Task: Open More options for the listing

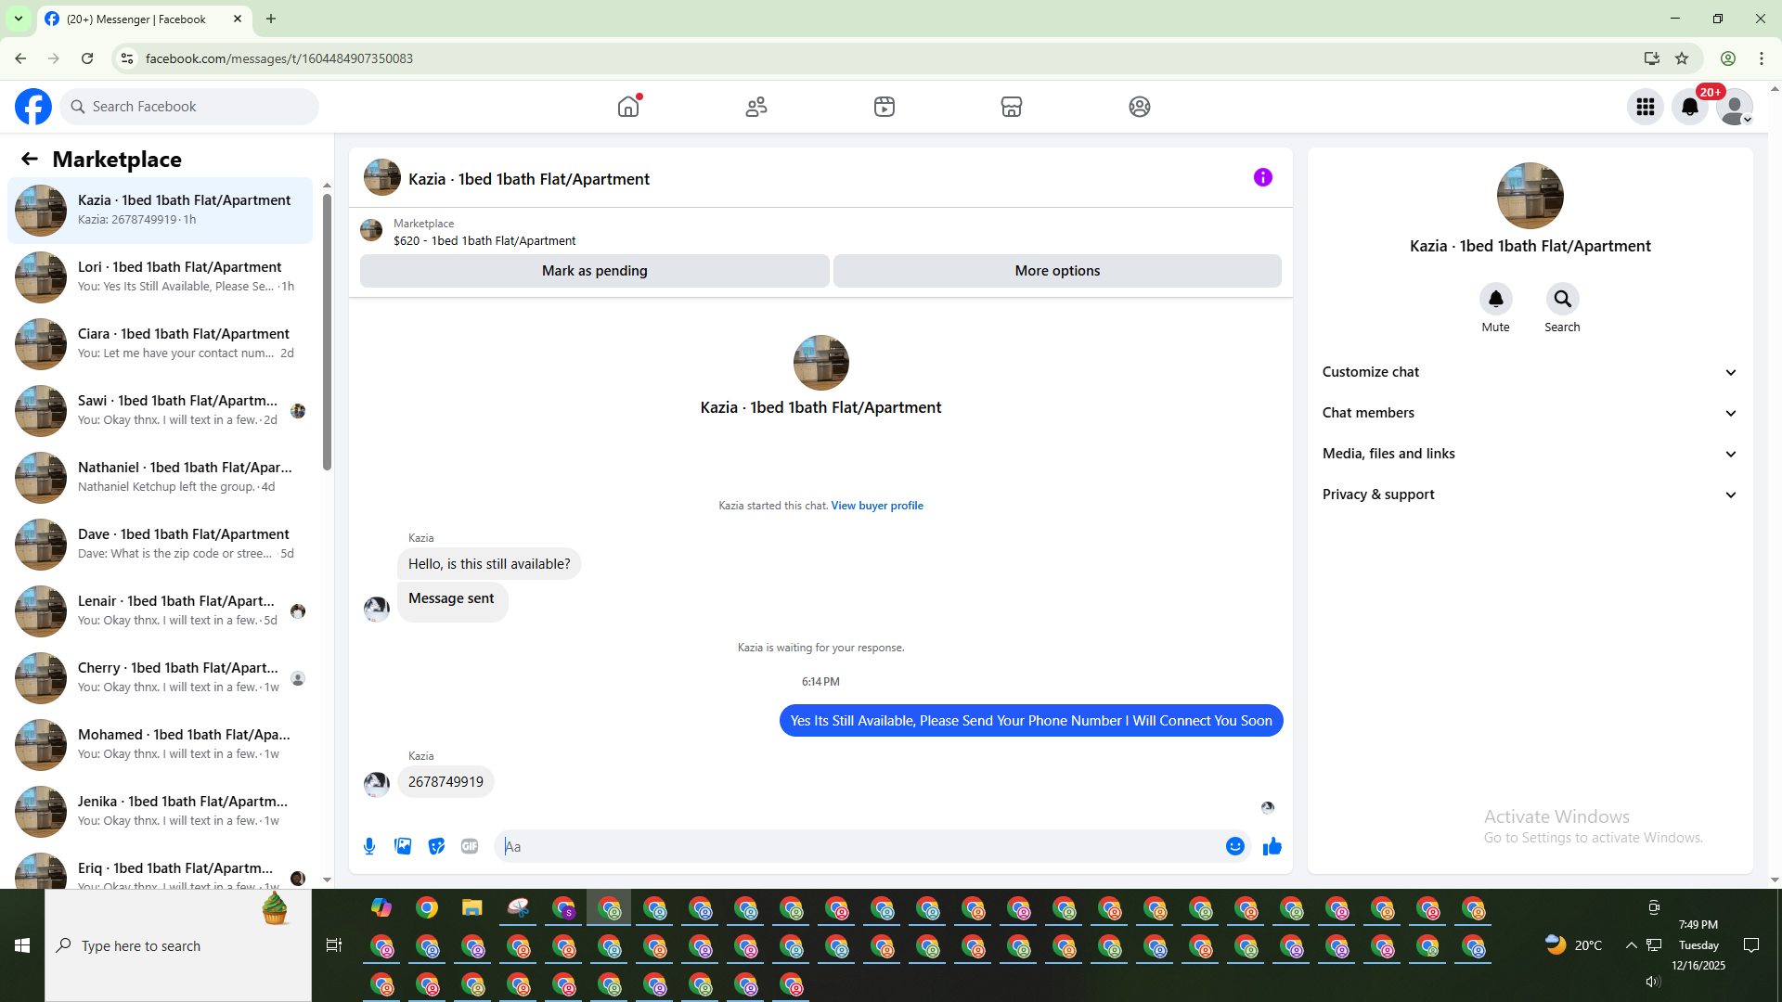Action: [x=1057, y=271]
